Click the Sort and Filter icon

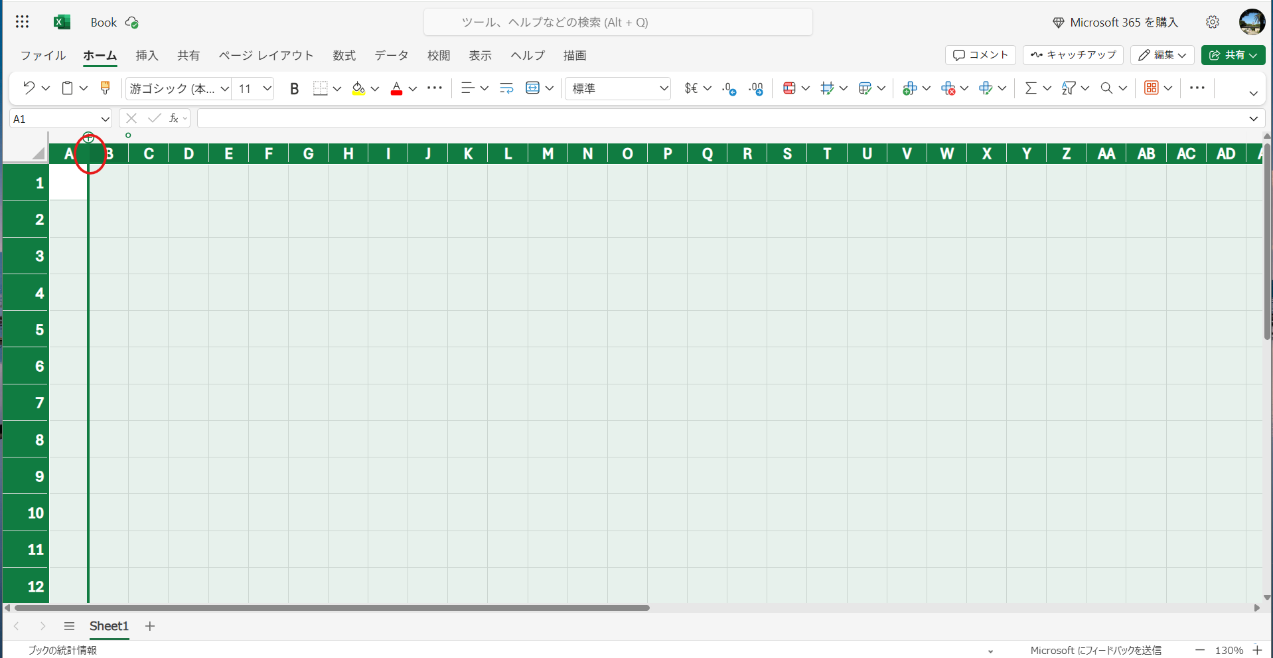(1069, 88)
